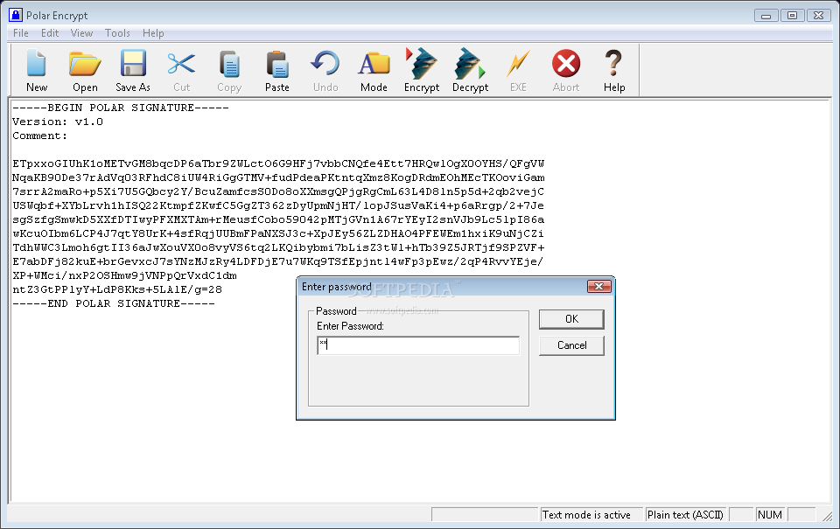The width and height of the screenshot is (840, 529).
Task: Click the line starting with NqaKB9ODe37r
Action: pos(278,177)
